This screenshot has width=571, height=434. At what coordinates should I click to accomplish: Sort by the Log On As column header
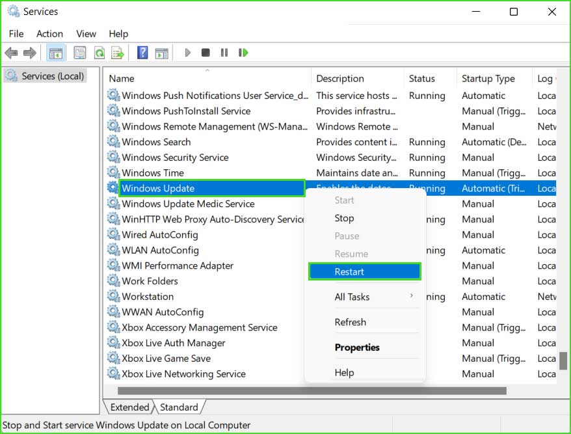pos(545,78)
